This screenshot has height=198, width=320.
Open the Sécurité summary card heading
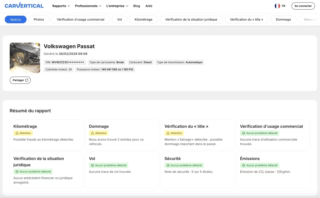click(172, 159)
